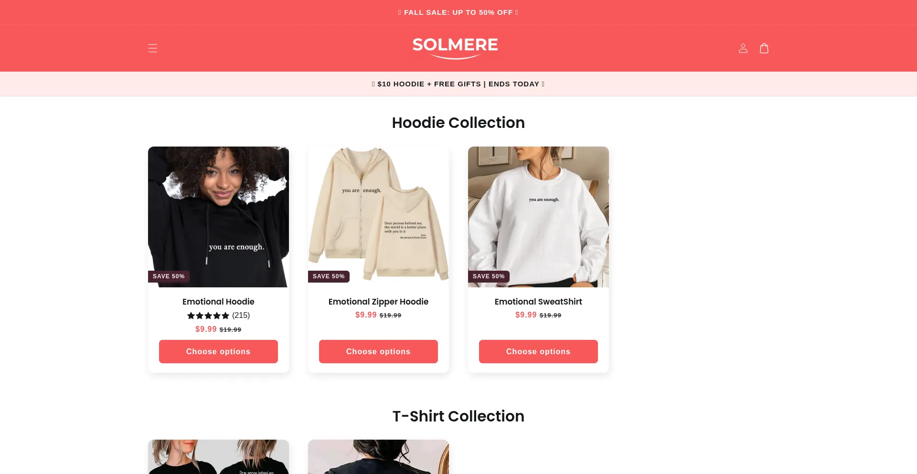Click the Fall Sale announcement banner
Viewport: 917px width, 474px height.
coord(458,12)
